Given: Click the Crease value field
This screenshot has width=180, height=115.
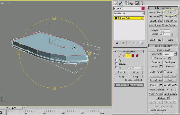Looking at the screenshot, I should (165, 34).
